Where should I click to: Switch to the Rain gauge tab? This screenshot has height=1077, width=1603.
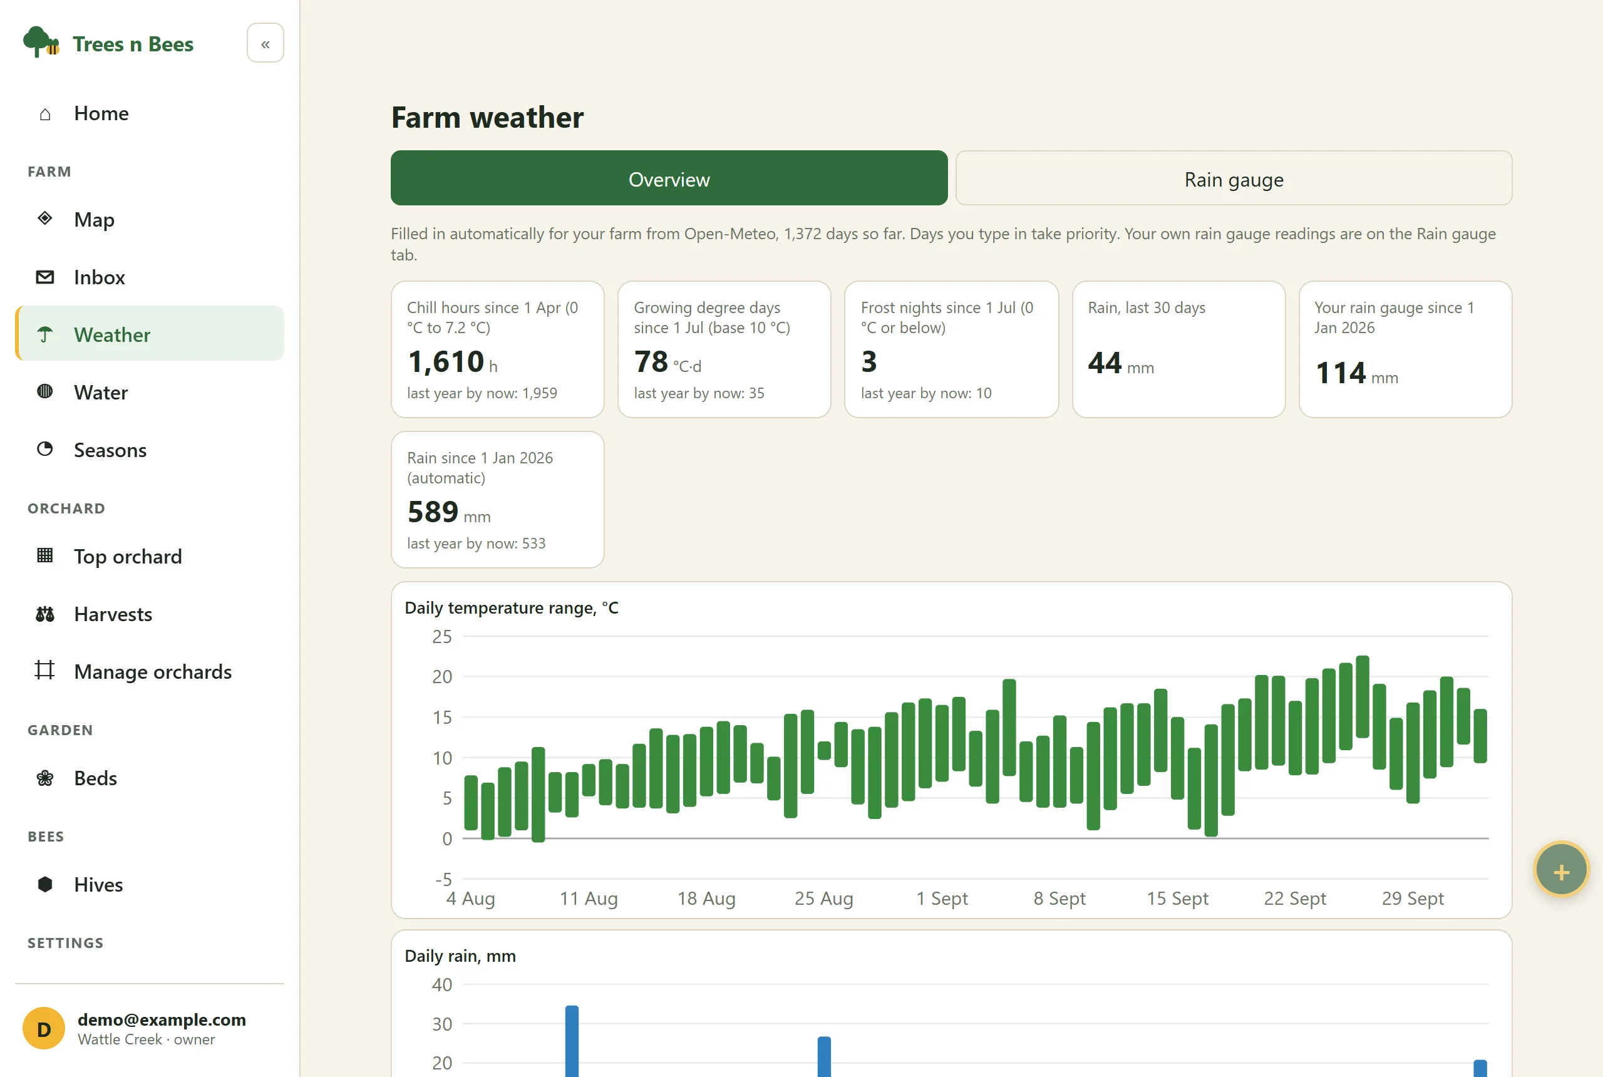pyautogui.click(x=1234, y=178)
